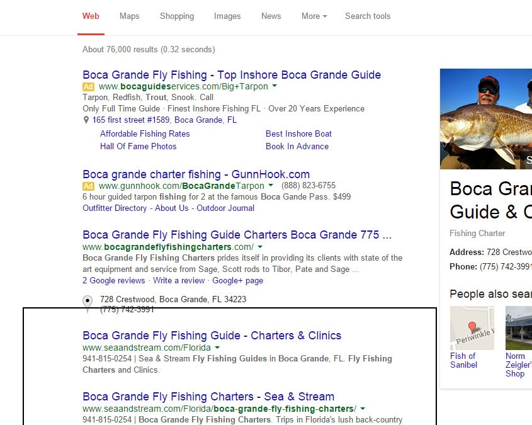Click the Ad badge beside gunnhook.com URL
The width and height of the screenshot is (532, 425).
click(x=88, y=186)
